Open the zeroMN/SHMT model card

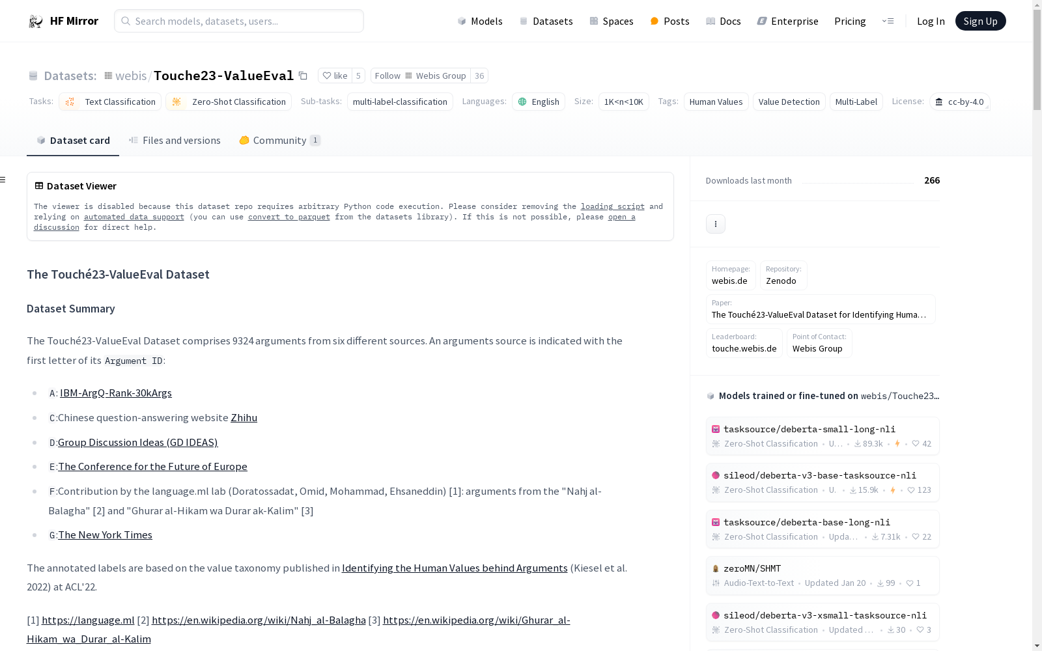pos(823,575)
